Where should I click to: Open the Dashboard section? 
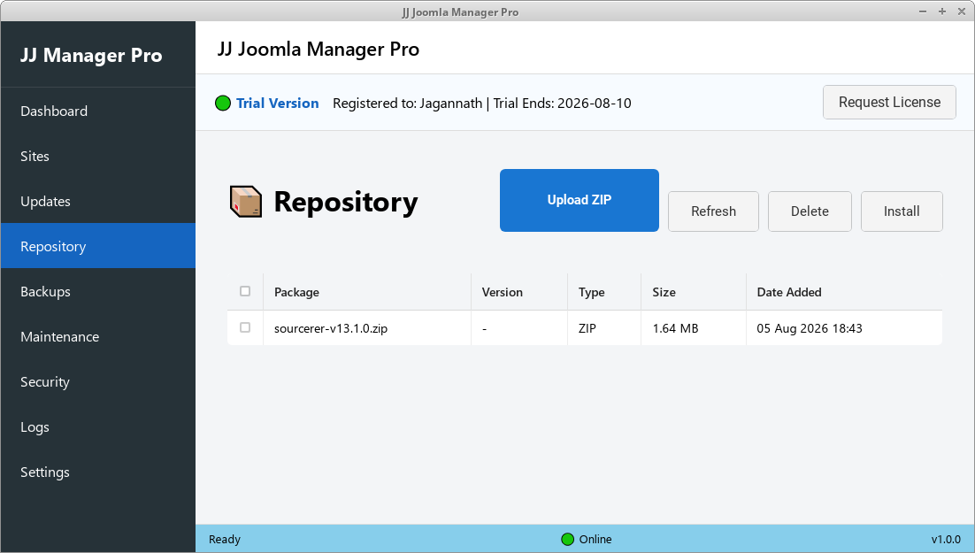pyautogui.click(x=98, y=111)
